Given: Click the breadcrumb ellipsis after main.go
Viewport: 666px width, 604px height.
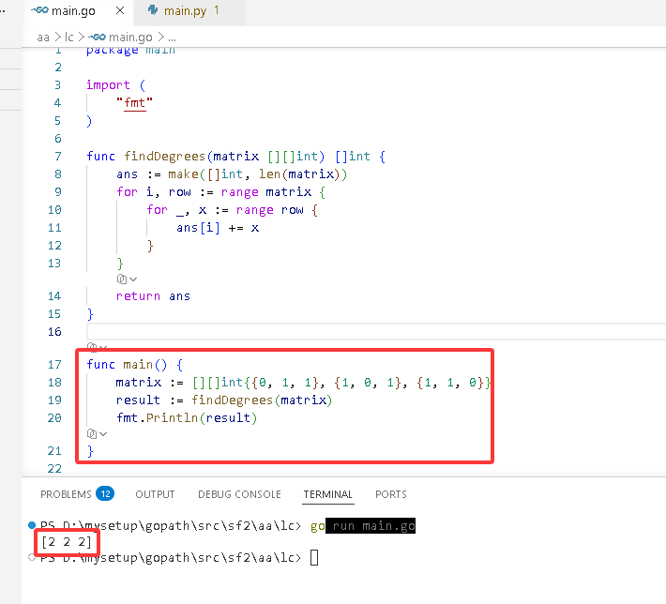Looking at the screenshot, I should [x=172, y=38].
